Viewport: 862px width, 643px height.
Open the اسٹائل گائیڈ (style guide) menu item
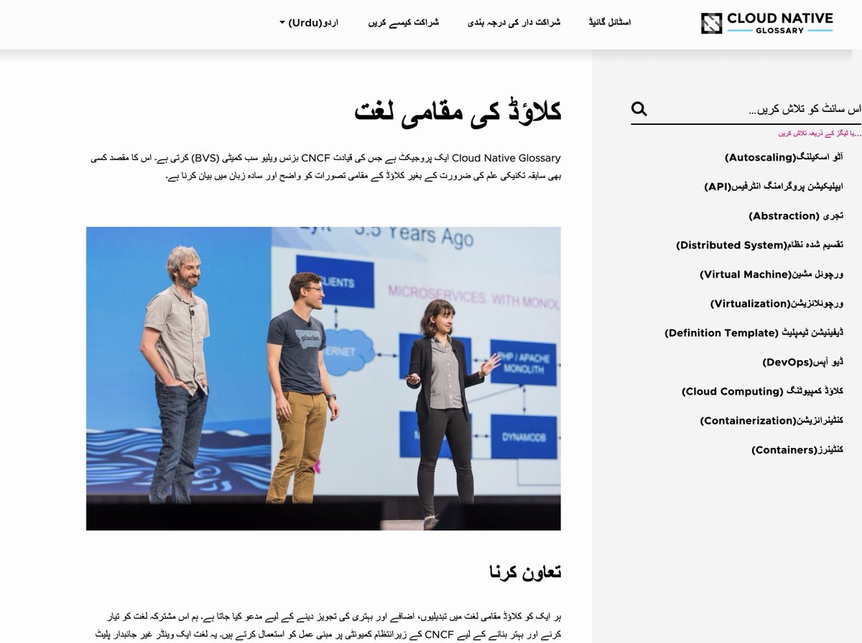click(609, 22)
